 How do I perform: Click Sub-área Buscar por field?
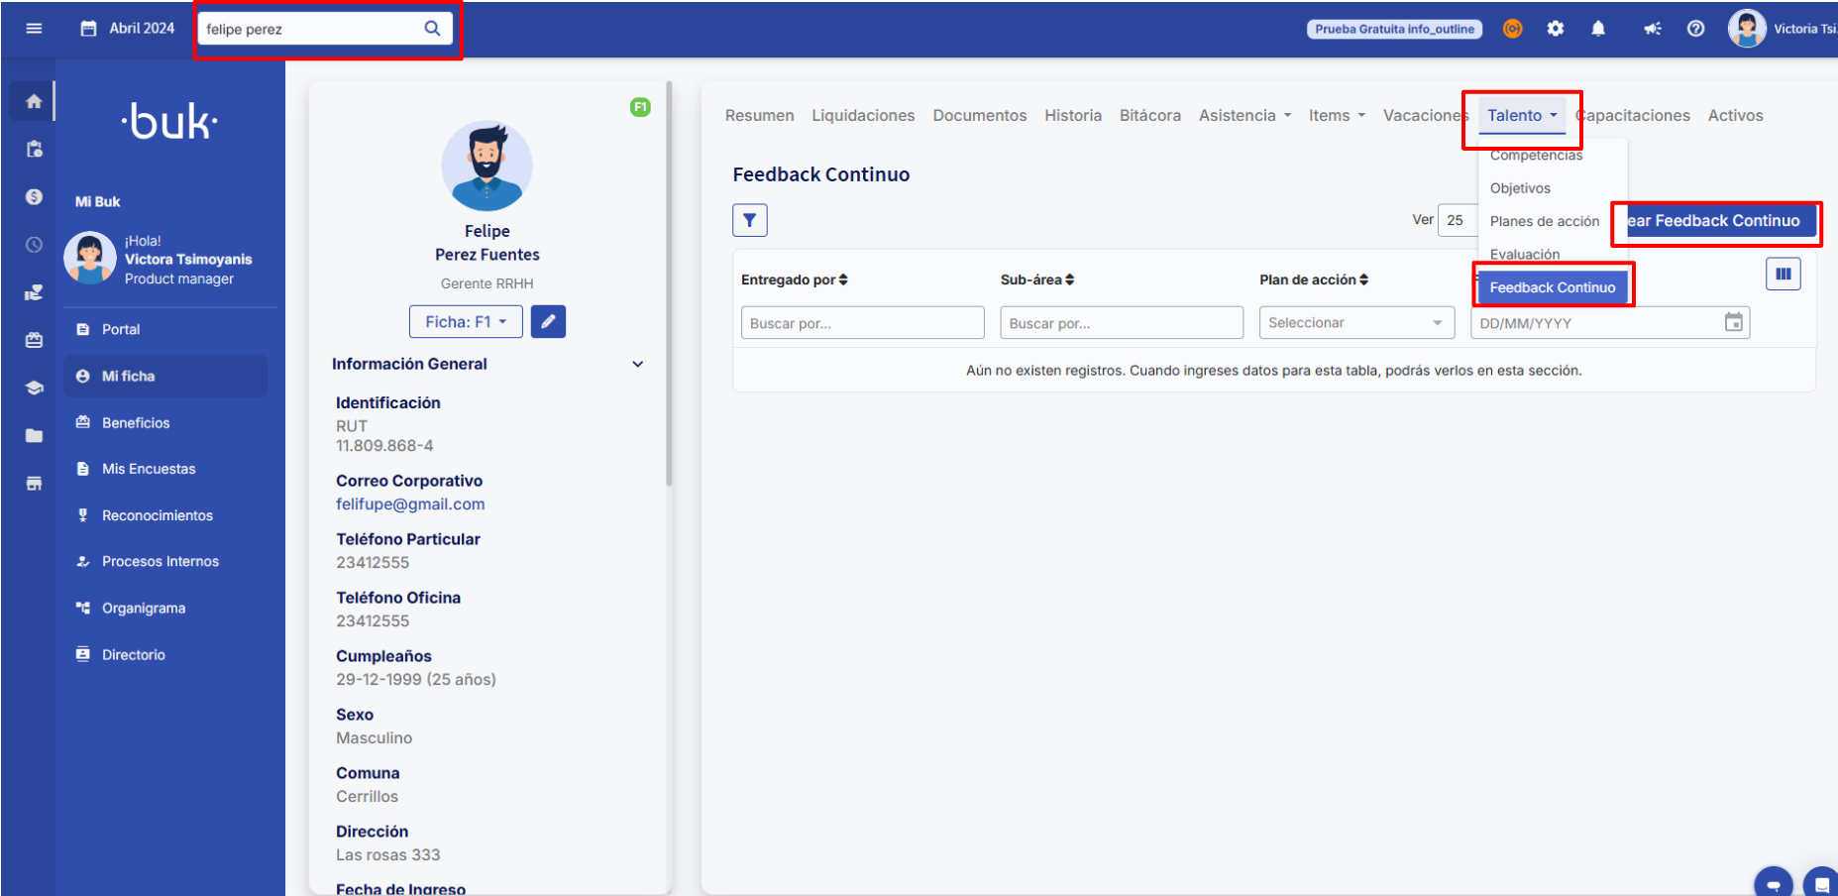1122,322
